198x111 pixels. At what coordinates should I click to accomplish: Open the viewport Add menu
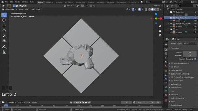33,10
